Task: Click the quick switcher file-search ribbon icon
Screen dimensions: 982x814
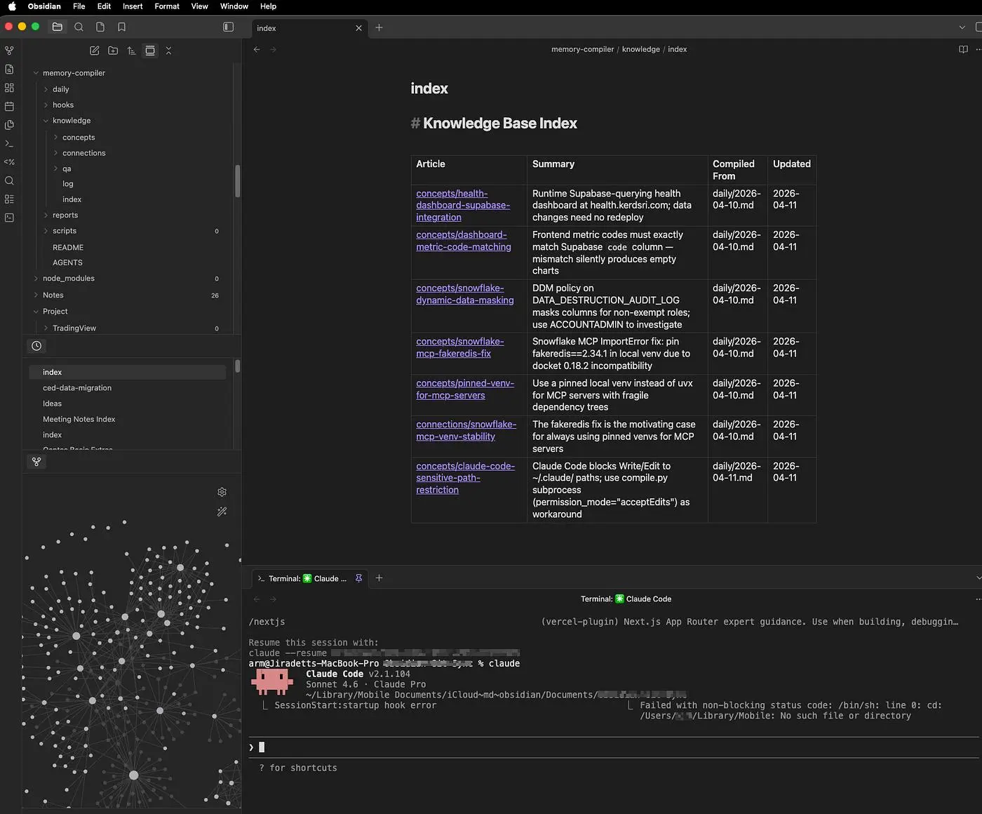Action: click(9, 69)
